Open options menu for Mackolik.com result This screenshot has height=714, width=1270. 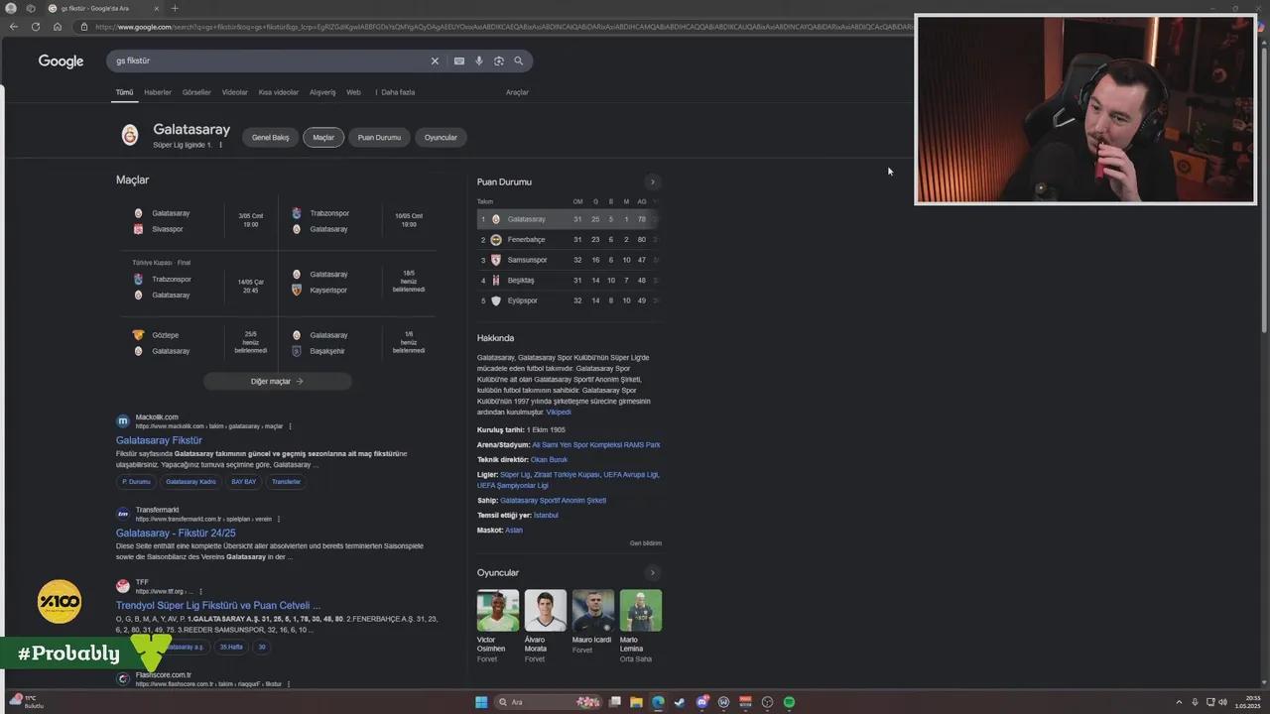(x=291, y=426)
